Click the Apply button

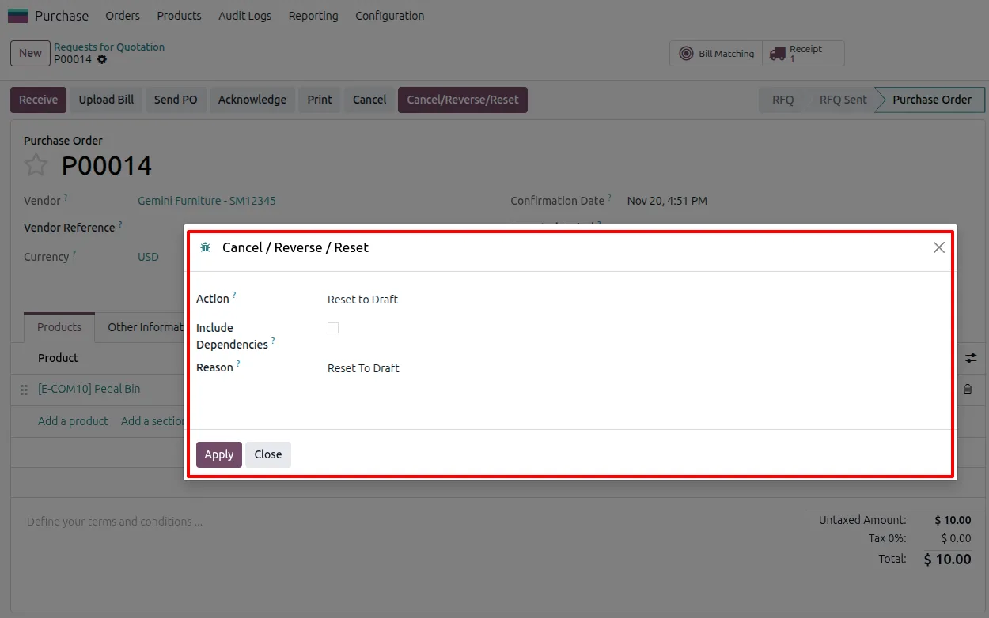219,454
